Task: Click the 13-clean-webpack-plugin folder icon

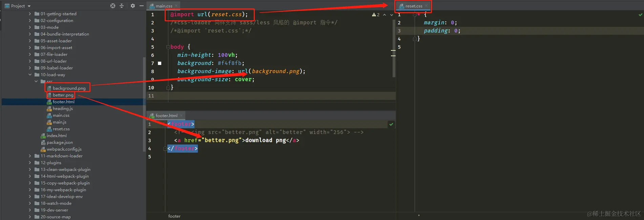Action: click(x=37, y=170)
